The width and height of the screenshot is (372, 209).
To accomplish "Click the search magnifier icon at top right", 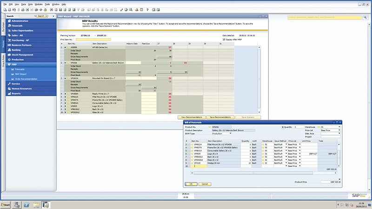I will 365,18.
